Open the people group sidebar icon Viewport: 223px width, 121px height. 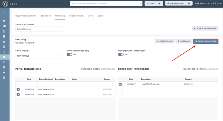click(4, 26)
